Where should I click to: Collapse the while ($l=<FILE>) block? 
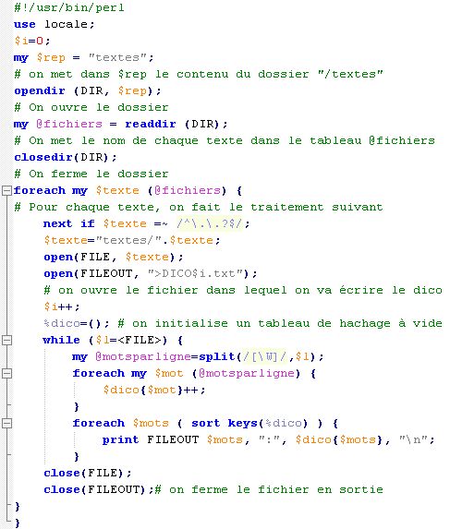[6, 340]
